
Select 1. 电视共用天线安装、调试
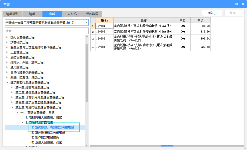tap(44, 117)
